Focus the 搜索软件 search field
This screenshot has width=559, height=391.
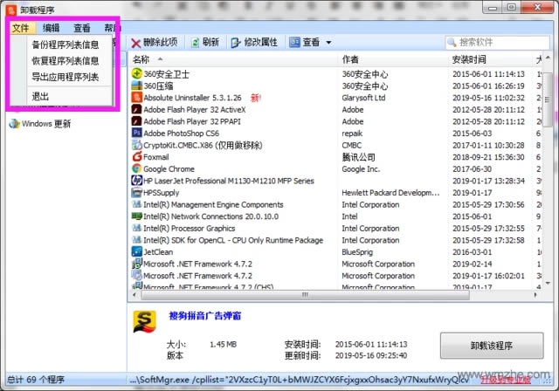[x=497, y=43]
